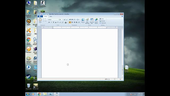This screenshot has height=96, width=170.
Task: Switch to the Home ribbon tab
Action: [x=46, y=17]
